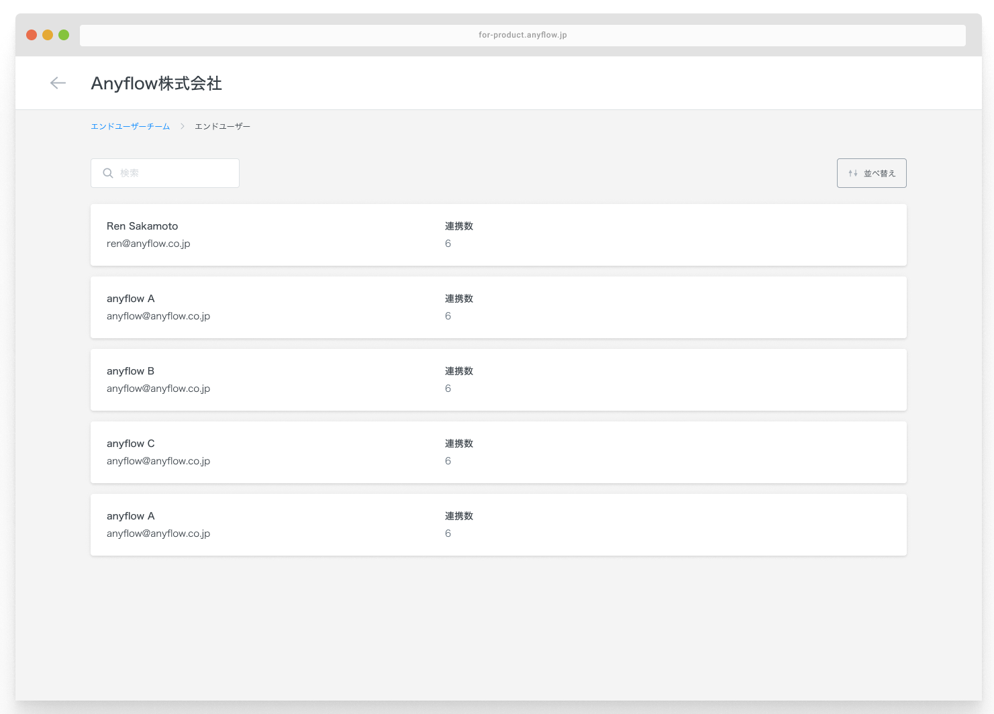Select the anyflow A card below Ren Sakamoto
Image resolution: width=994 pixels, height=714 pixels.
point(498,307)
